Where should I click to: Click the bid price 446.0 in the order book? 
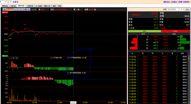(x=155, y=48)
